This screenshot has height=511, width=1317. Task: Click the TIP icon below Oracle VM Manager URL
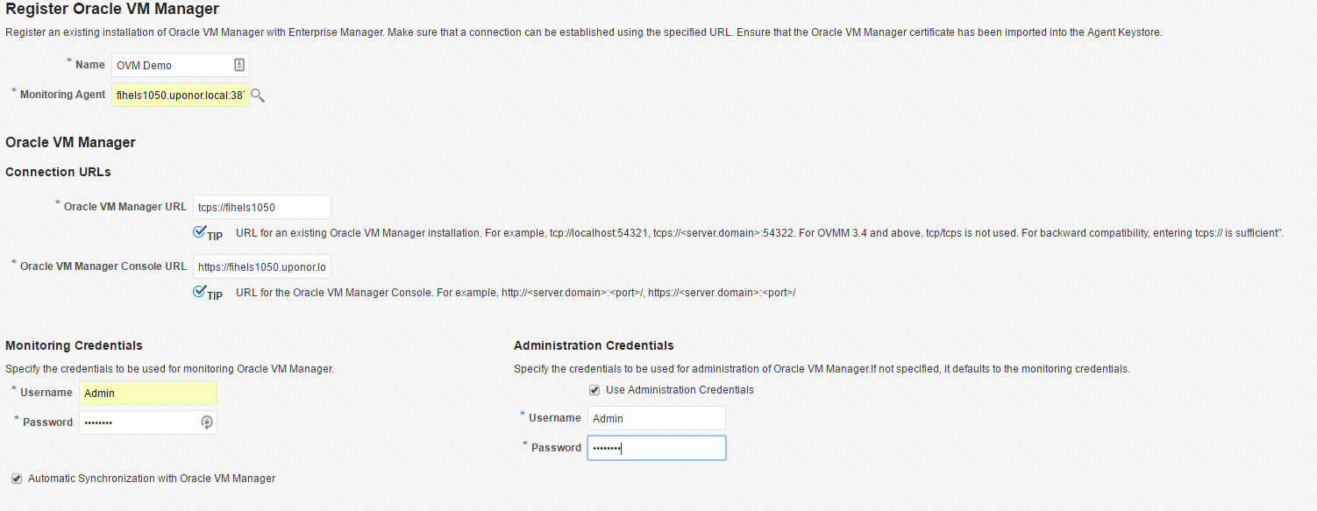pyautogui.click(x=208, y=233)
